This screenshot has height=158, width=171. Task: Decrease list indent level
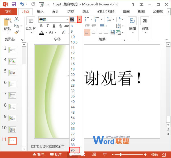coord(87,26)
